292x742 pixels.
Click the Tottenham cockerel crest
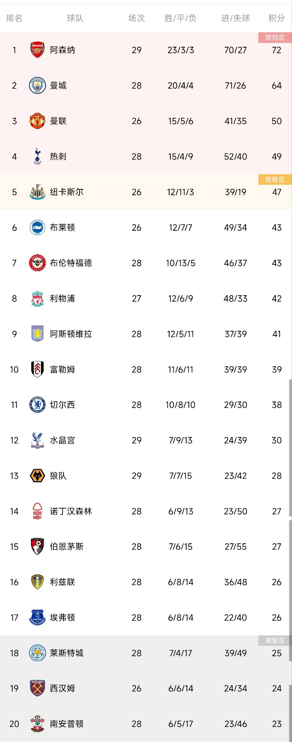[37, 157]
